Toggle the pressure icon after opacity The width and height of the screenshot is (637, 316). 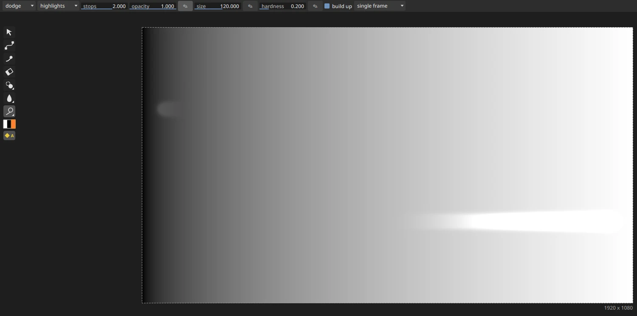point(185,6)
